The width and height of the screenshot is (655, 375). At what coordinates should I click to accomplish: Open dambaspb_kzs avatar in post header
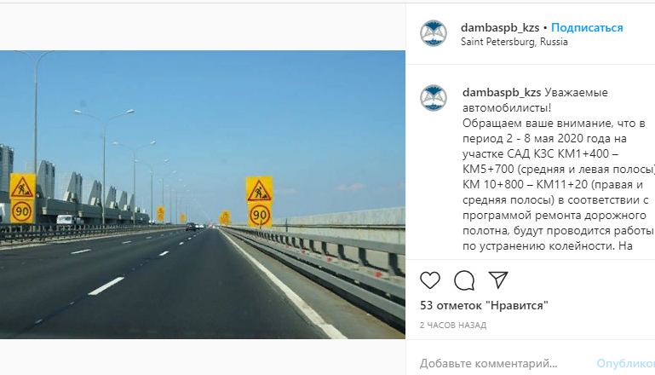(x=434, y=33)
